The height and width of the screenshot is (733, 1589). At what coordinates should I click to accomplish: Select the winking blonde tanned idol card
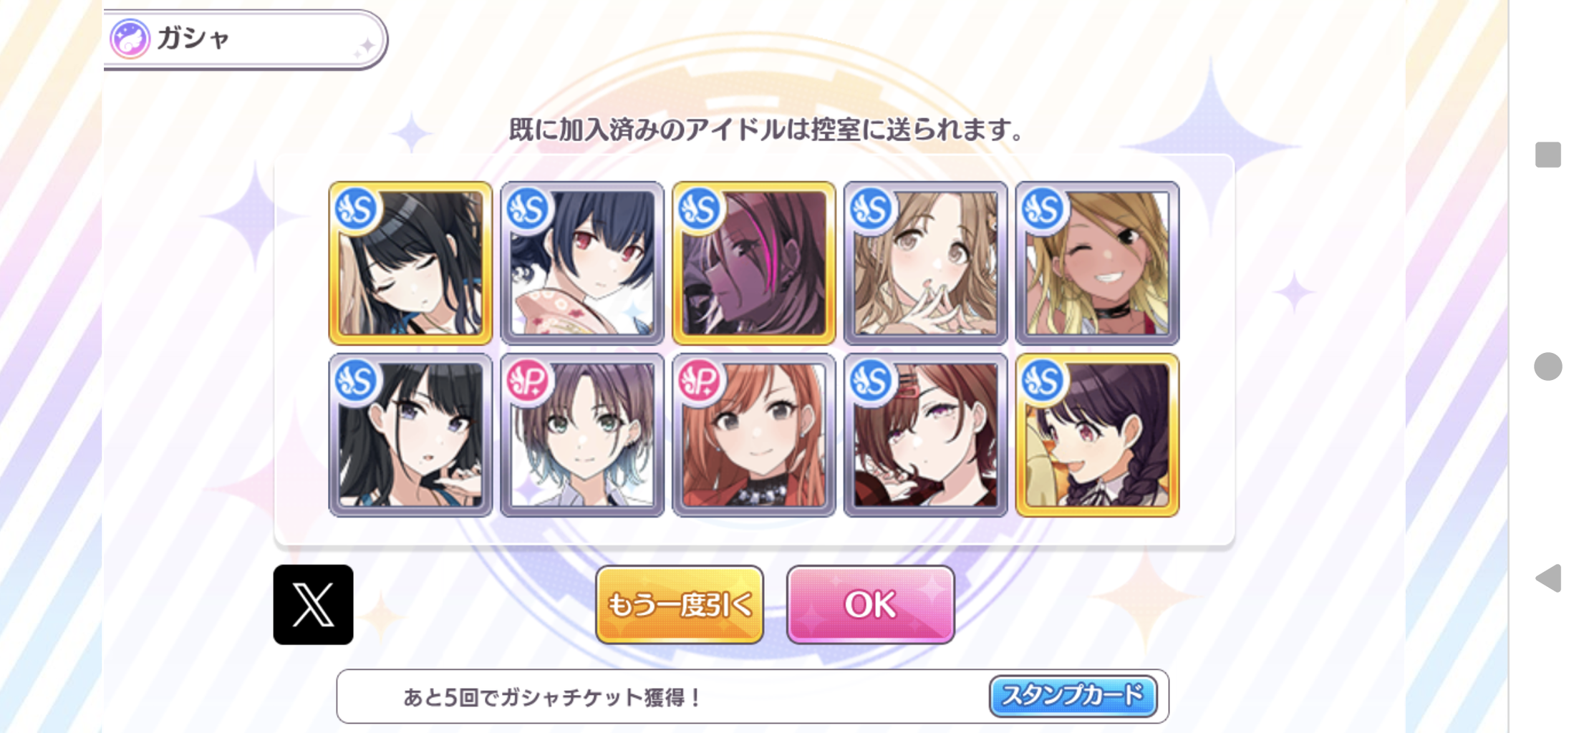(1097, 263)
